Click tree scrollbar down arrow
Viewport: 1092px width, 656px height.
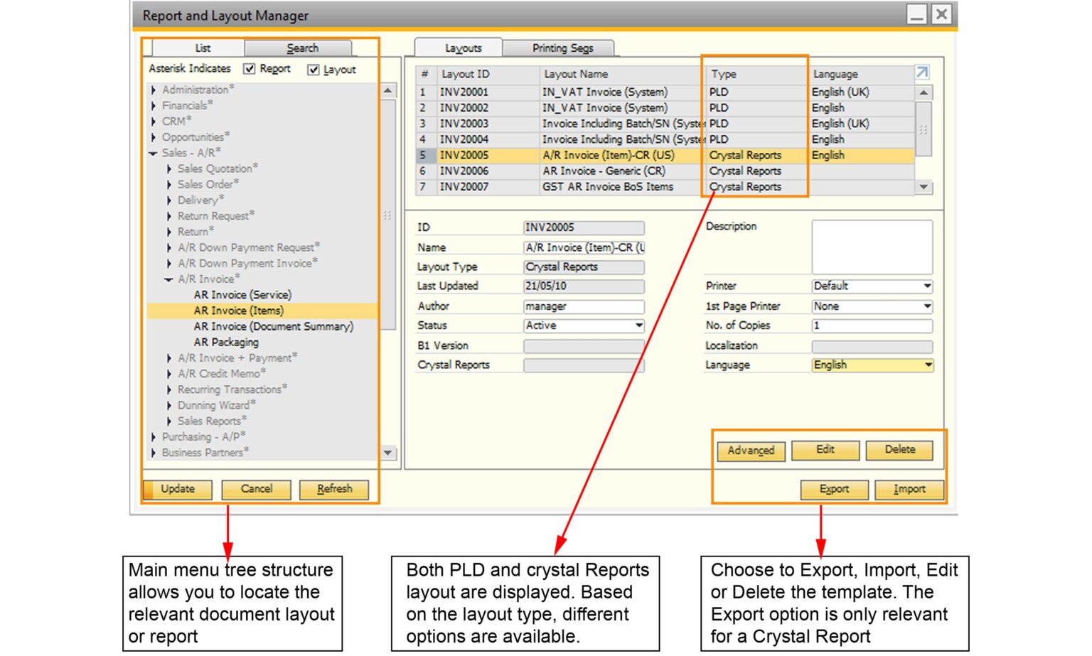click(x=387, y=453)
